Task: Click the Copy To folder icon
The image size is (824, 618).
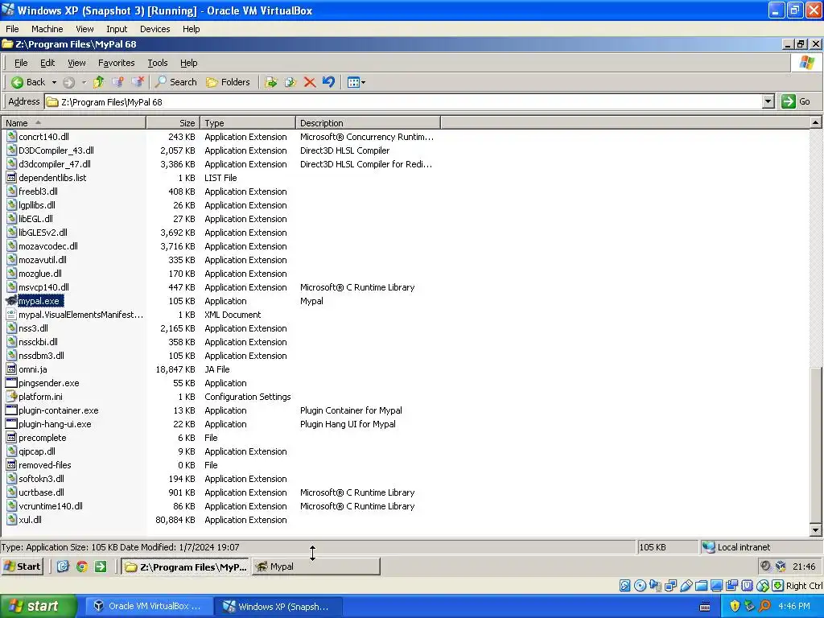Action: click(x=290, y=82)
